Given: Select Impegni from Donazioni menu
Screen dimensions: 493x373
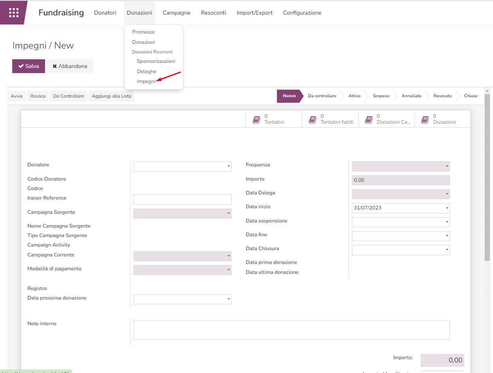Looking at the screenshot, I should pyautogui.click(x=146, y=81).
